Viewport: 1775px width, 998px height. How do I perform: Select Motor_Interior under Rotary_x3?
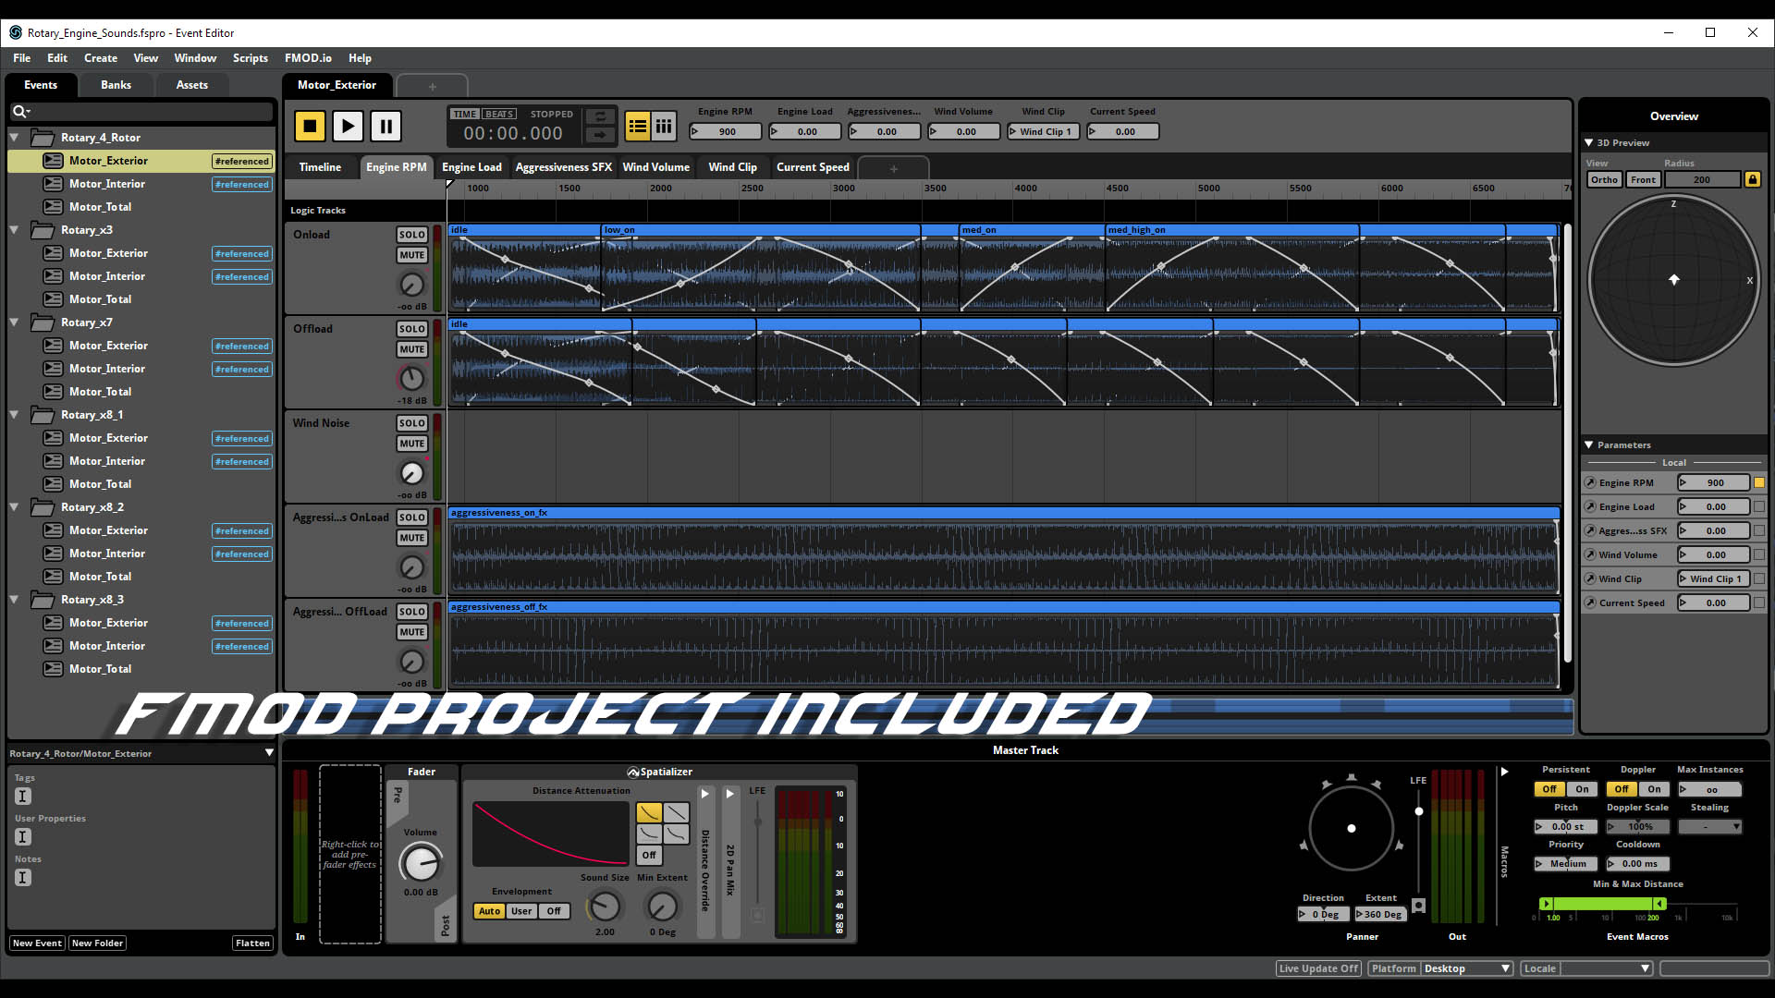click(x=107, y=276)
